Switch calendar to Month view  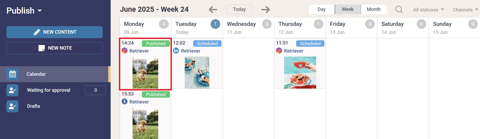tap(374, 9)
